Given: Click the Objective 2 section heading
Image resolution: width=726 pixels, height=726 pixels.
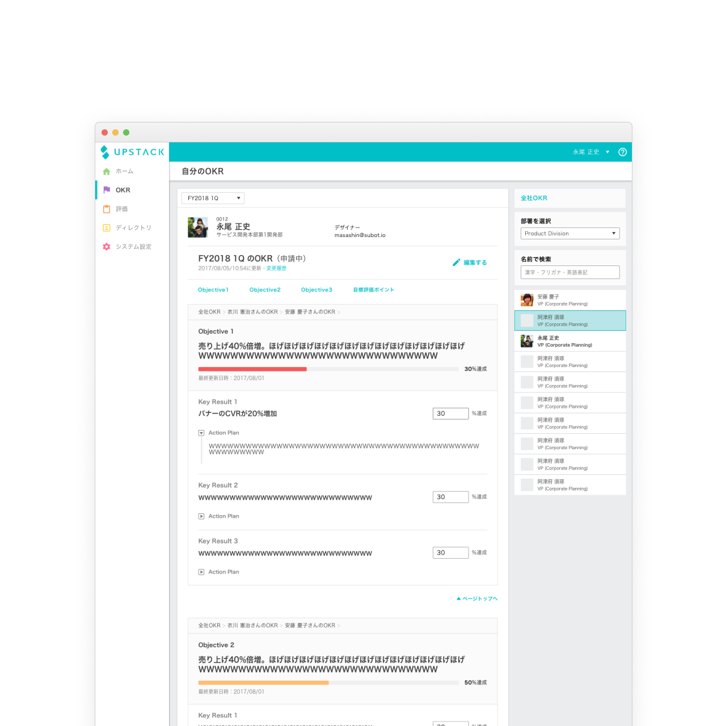Looking at the screenshot, I should click(x=216, y=645).
